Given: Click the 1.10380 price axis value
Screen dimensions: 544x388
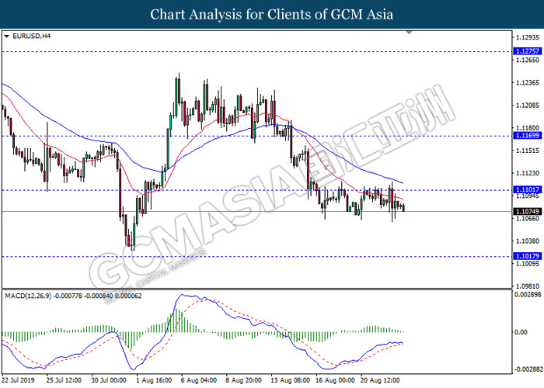Looking at the screenshot, I should point(528,241).
